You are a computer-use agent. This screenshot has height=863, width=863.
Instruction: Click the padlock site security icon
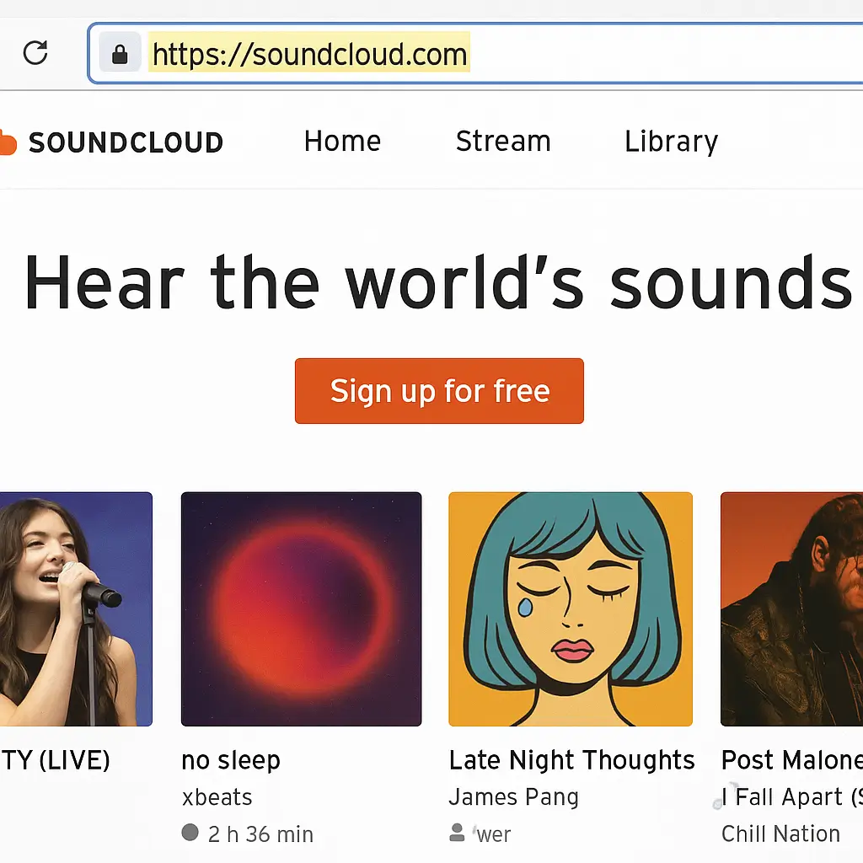click(120, 54)
